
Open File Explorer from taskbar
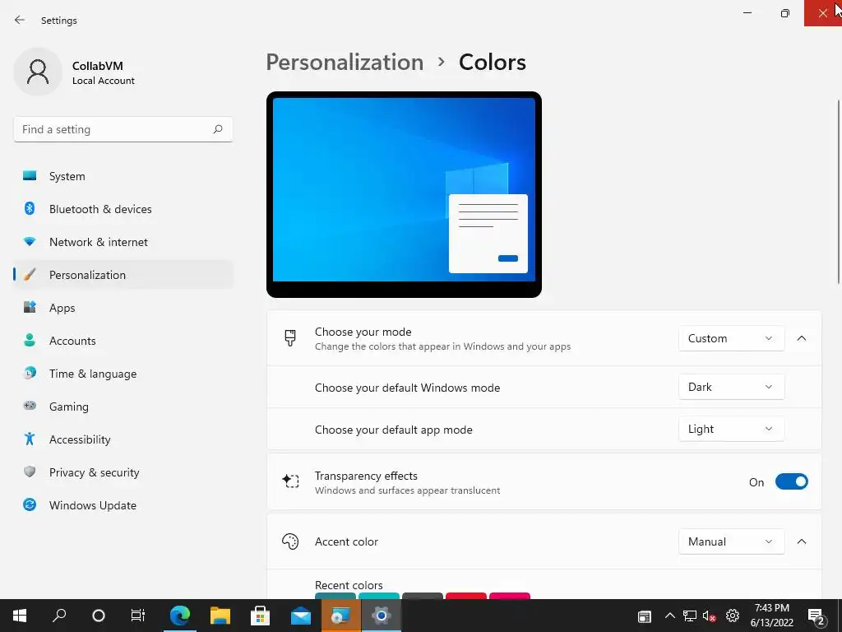pyautogui.click(x=220, y=616)
